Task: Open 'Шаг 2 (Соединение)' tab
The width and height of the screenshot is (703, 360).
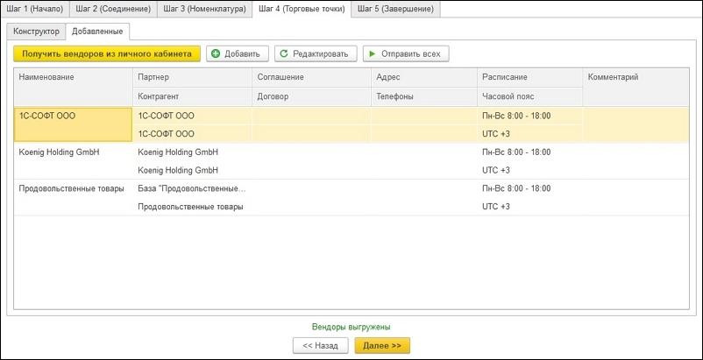Action: click(x=113, y=9)
